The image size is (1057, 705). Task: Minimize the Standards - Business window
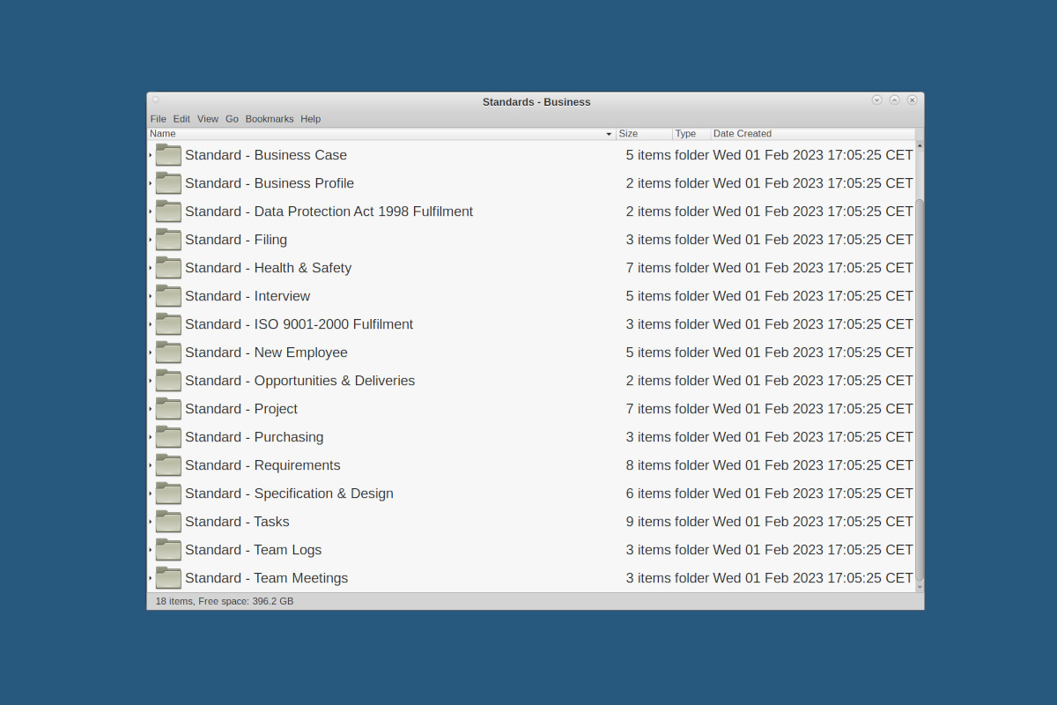pos(876,100)
